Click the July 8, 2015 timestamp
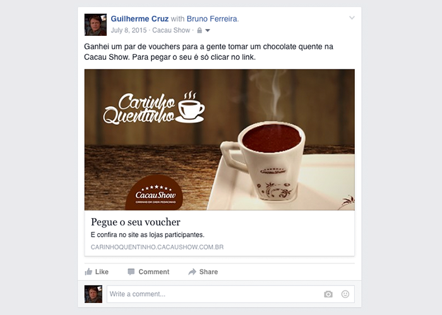Image resolution: width=442 pixels, height=315 pixels. tap(129, 30)
